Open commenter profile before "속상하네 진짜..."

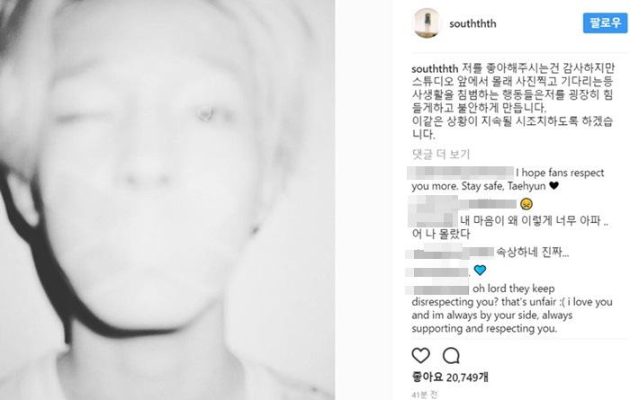coord(449,253)
